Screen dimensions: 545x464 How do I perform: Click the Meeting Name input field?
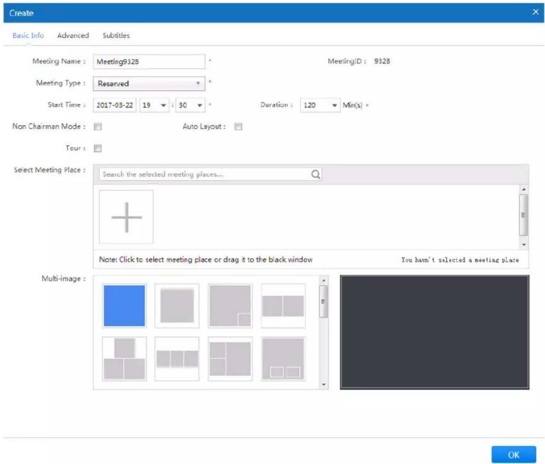coord(149,61)
